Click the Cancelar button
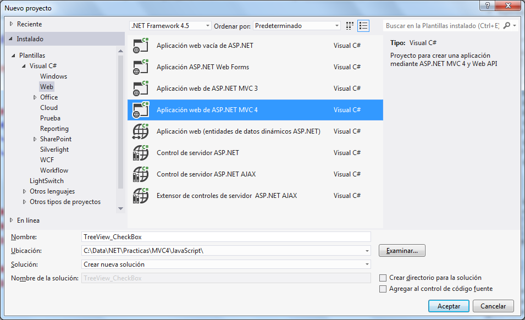Image resolution: width=525 pixels, height=320 pixels. tap(493, 306)
